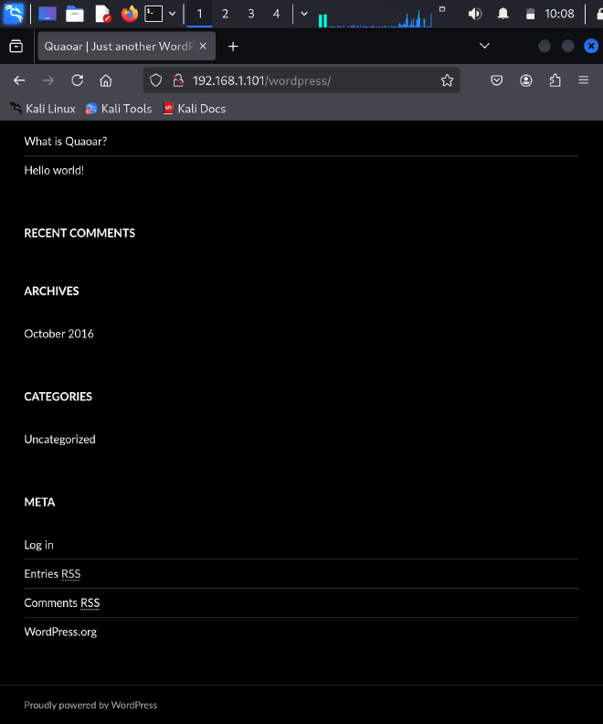Screen dimensions: 603x724
Task: Open the Kali applications menu icon
Action: tap(14, 14)
